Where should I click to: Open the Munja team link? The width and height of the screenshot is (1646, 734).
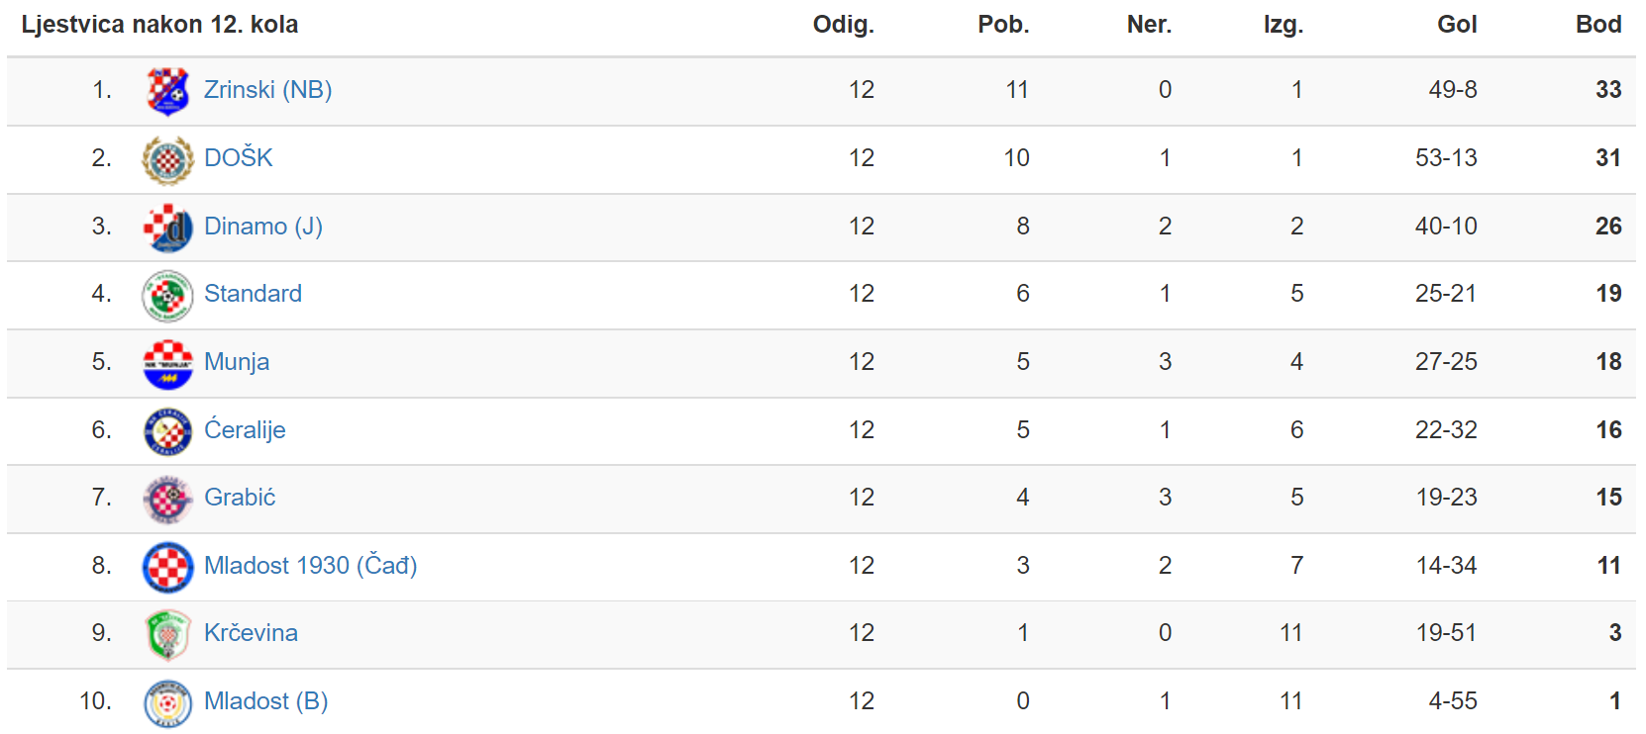click(237, 362)
